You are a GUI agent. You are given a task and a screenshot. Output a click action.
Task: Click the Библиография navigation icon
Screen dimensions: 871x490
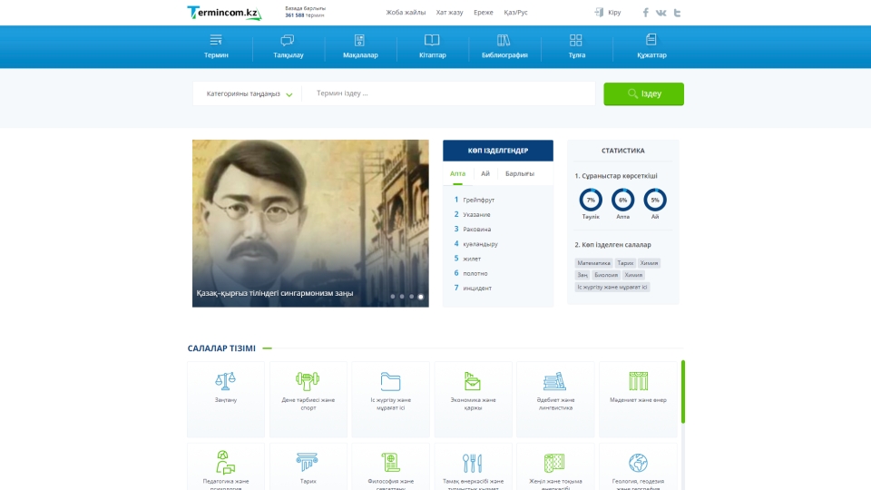coord(504,40)
